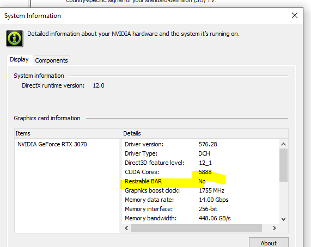
Task: Click the horizontal scrollbar thumb in details
Action: [x=197, y=228]
